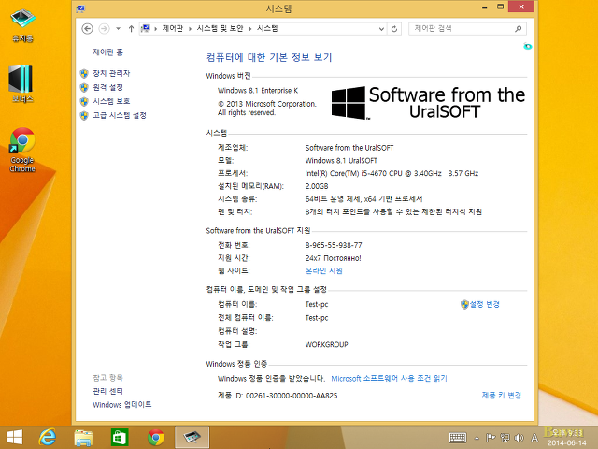The width and height of the screenshot is (598, 449).
Task: Click the volume speaker tray icon
Action: coord(520,438)
